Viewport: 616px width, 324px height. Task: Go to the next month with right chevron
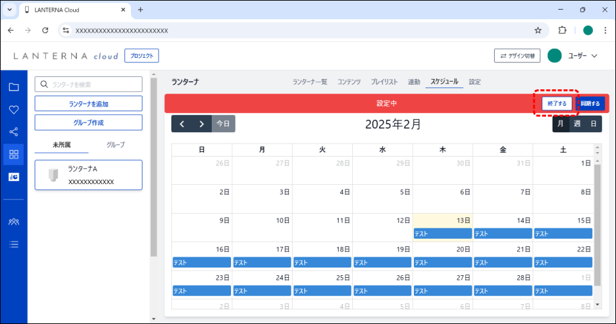(201, 124)
